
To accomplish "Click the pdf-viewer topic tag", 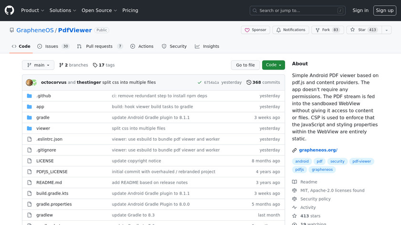I will coord(362,162).
